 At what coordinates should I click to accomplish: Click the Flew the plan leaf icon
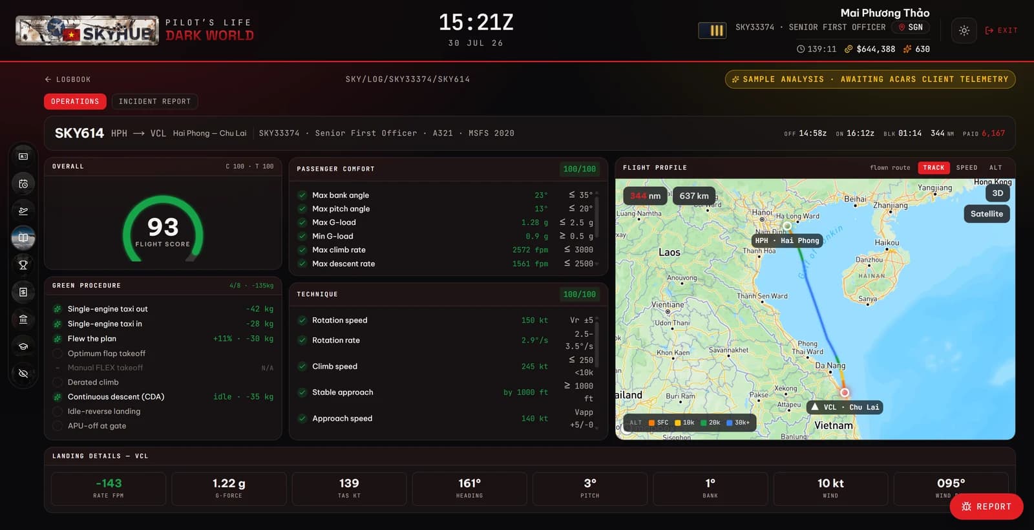tap(58, 339)
